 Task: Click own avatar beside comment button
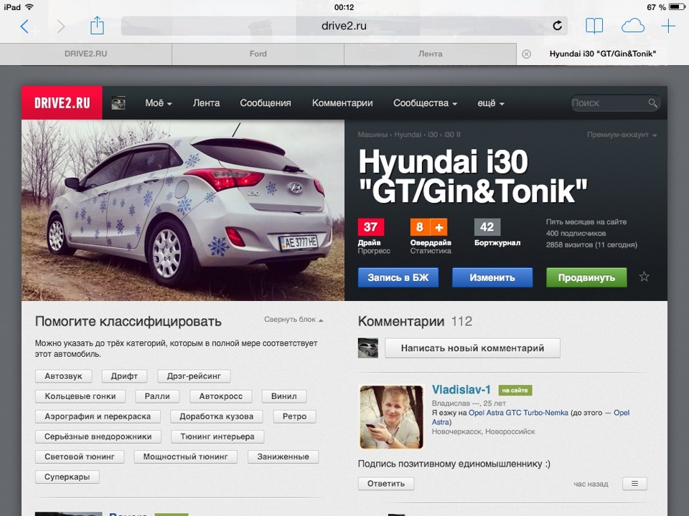367,348
